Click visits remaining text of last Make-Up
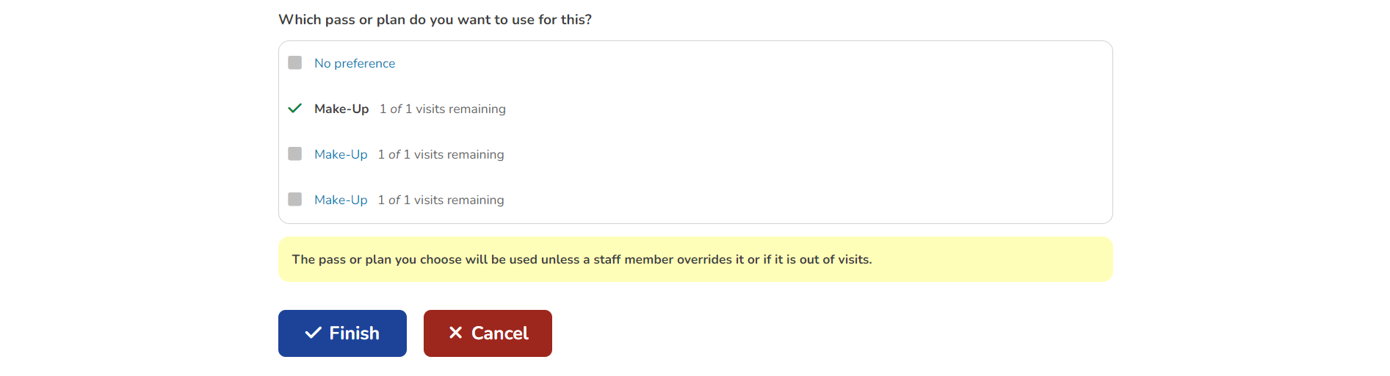This screenshot has width=1390, height=376. (441, 200)
